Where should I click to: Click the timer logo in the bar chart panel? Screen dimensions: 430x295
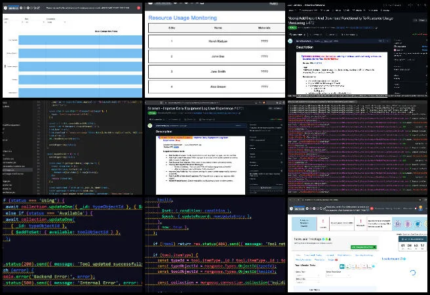tap(5, 8)
